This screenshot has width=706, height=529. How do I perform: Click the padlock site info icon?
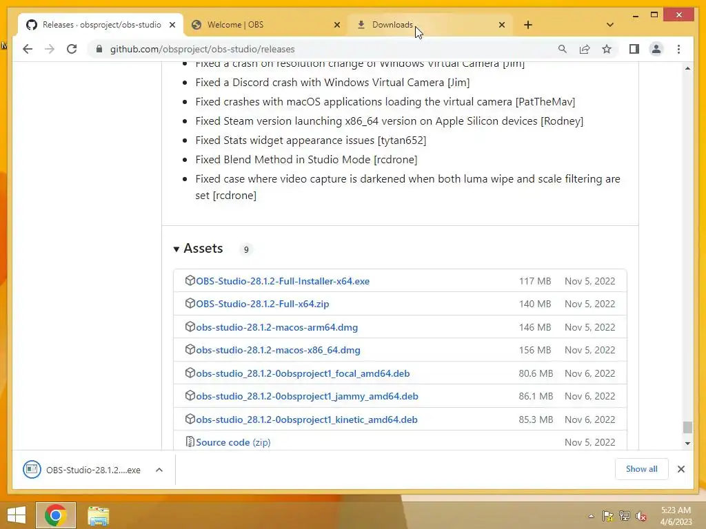point(99,49)
